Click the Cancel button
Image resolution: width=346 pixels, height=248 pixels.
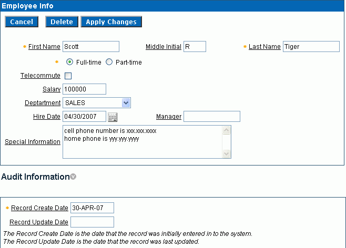click(22, 22)
